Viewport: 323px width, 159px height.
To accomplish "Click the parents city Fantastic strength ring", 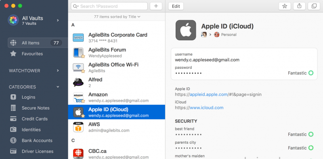I will [311, 148].
